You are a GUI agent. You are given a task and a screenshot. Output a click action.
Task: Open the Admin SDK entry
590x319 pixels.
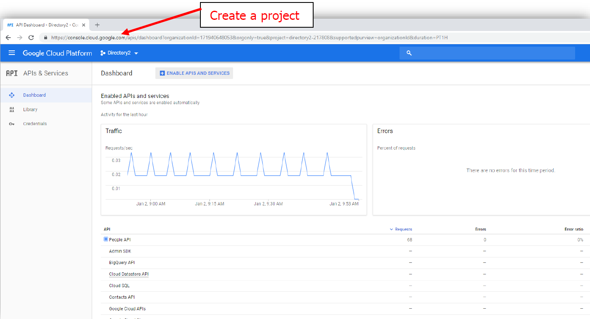click(120, 251)
